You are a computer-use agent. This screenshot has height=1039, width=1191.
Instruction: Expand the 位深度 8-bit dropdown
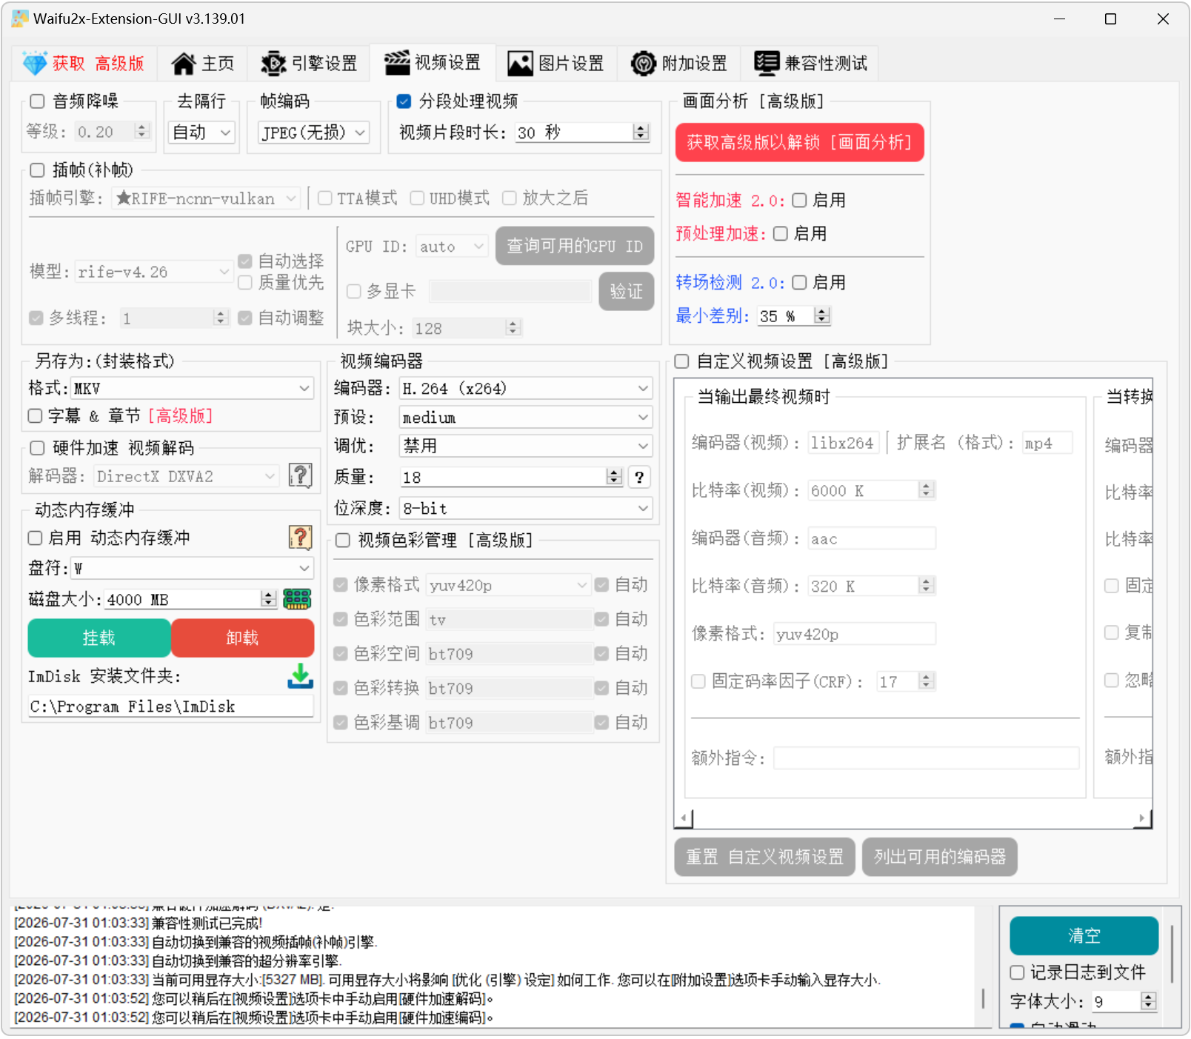pyautogui.click(x=526, y=508)
